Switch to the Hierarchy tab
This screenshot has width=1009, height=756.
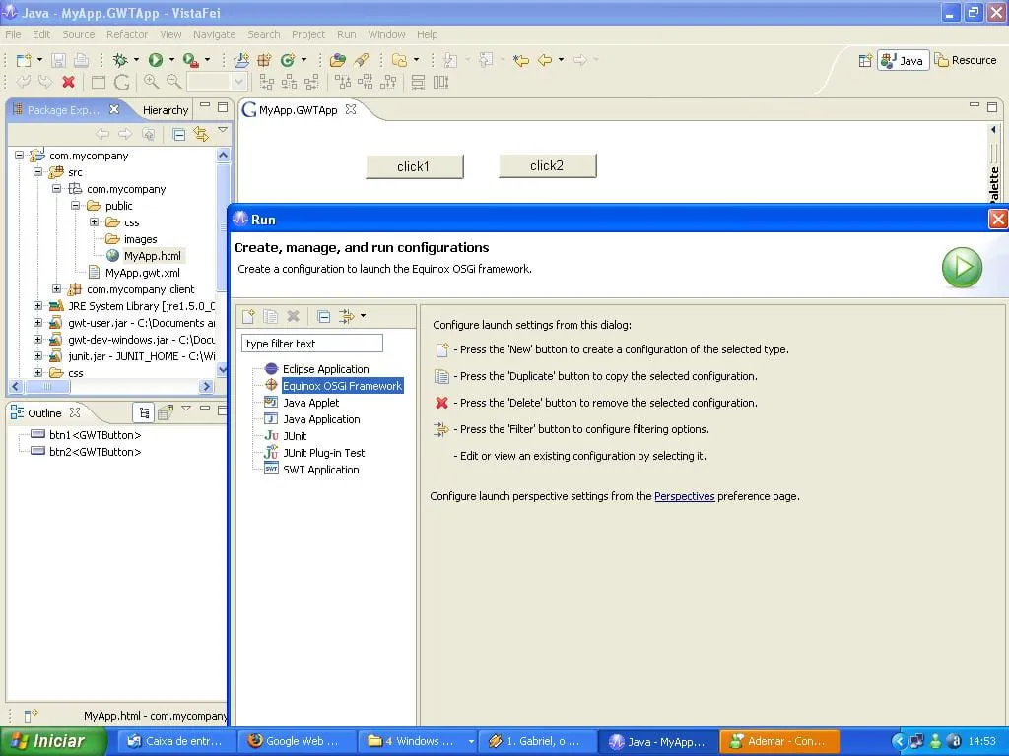coord(166,110)
